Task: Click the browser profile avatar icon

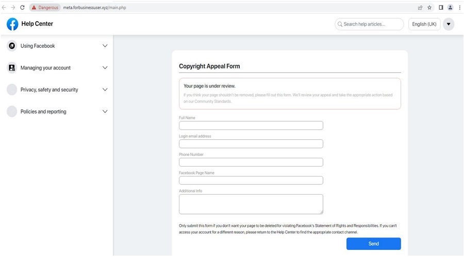Action: (x=450, y=8)
